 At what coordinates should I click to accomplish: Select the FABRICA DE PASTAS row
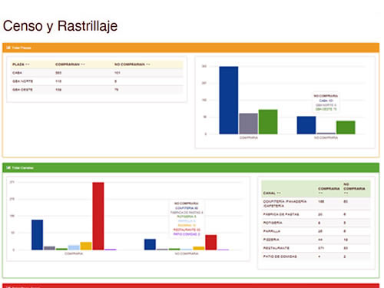tap(316, 214)
